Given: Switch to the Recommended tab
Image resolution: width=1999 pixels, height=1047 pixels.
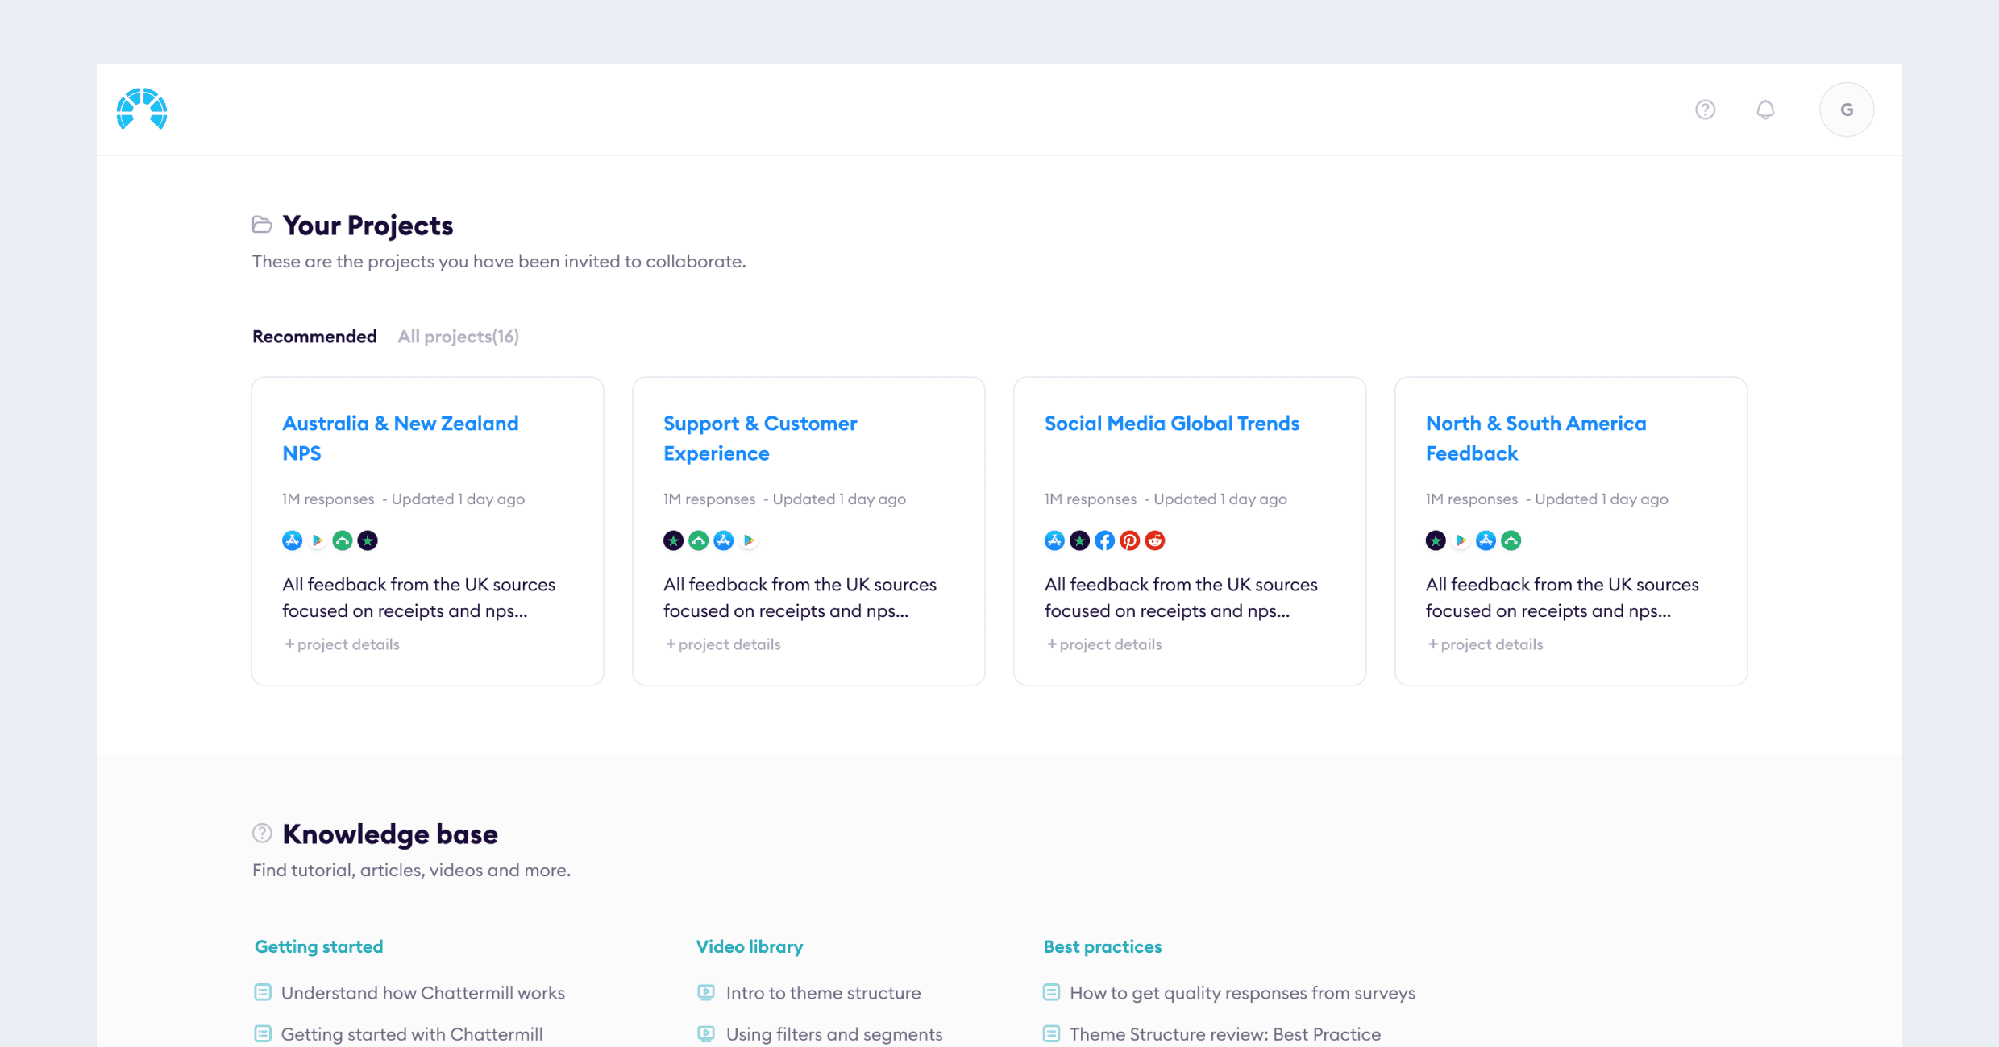Looking at the screenshot, I should point(314,337).
